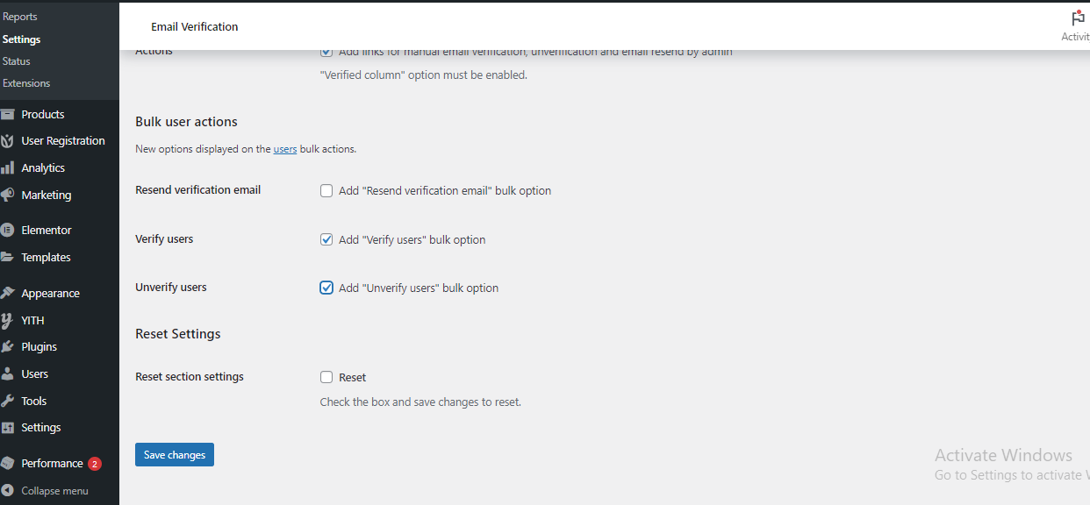The width and height of the screenshot is (1090, 505).
Task: Click the Save changes button
Action: coord(175,455)
